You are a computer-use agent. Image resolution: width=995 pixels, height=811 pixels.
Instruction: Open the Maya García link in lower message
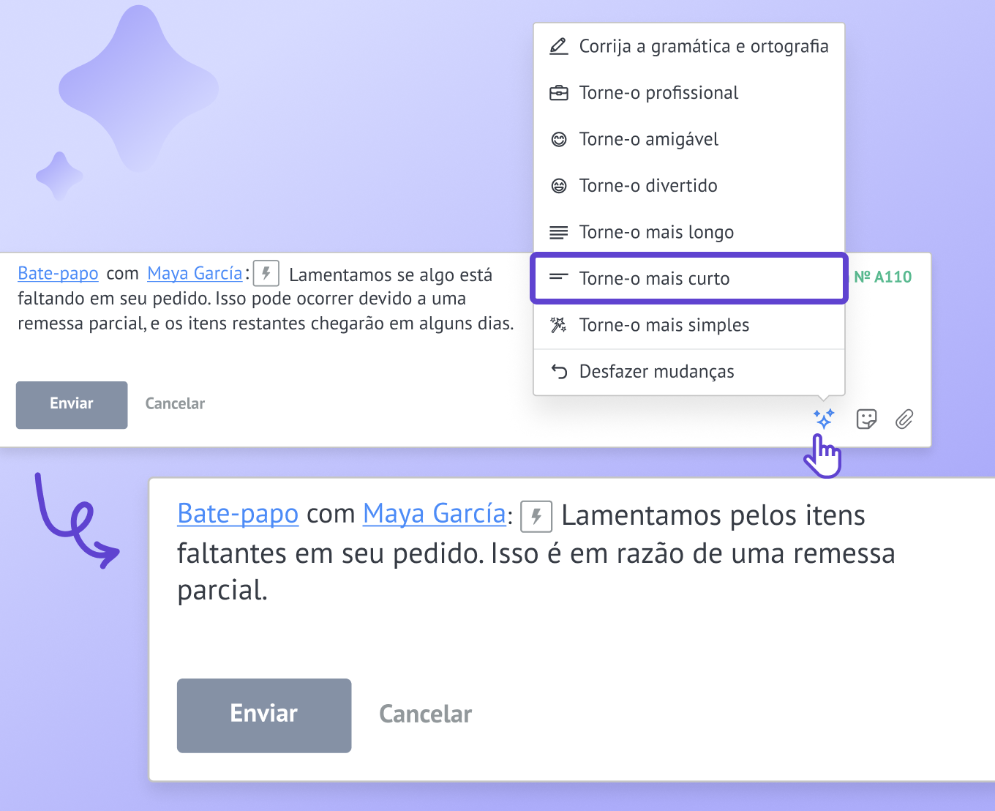[x=435, y=514]
